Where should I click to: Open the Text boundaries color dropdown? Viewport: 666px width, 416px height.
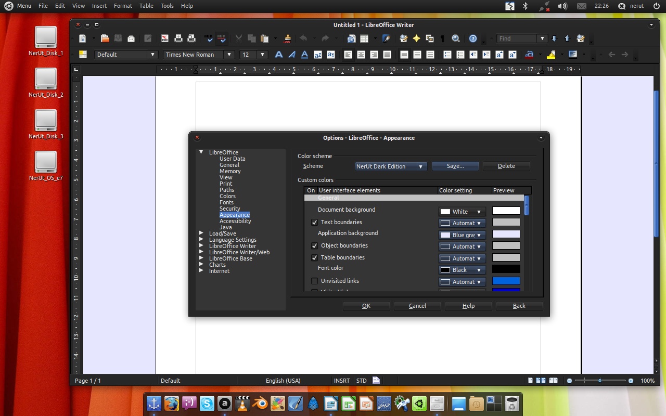pos(462,223)
